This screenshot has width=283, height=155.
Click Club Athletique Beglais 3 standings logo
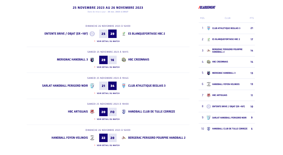pos(209,28)
